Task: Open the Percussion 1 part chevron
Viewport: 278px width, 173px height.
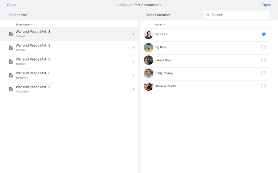Action: (133, 89)
